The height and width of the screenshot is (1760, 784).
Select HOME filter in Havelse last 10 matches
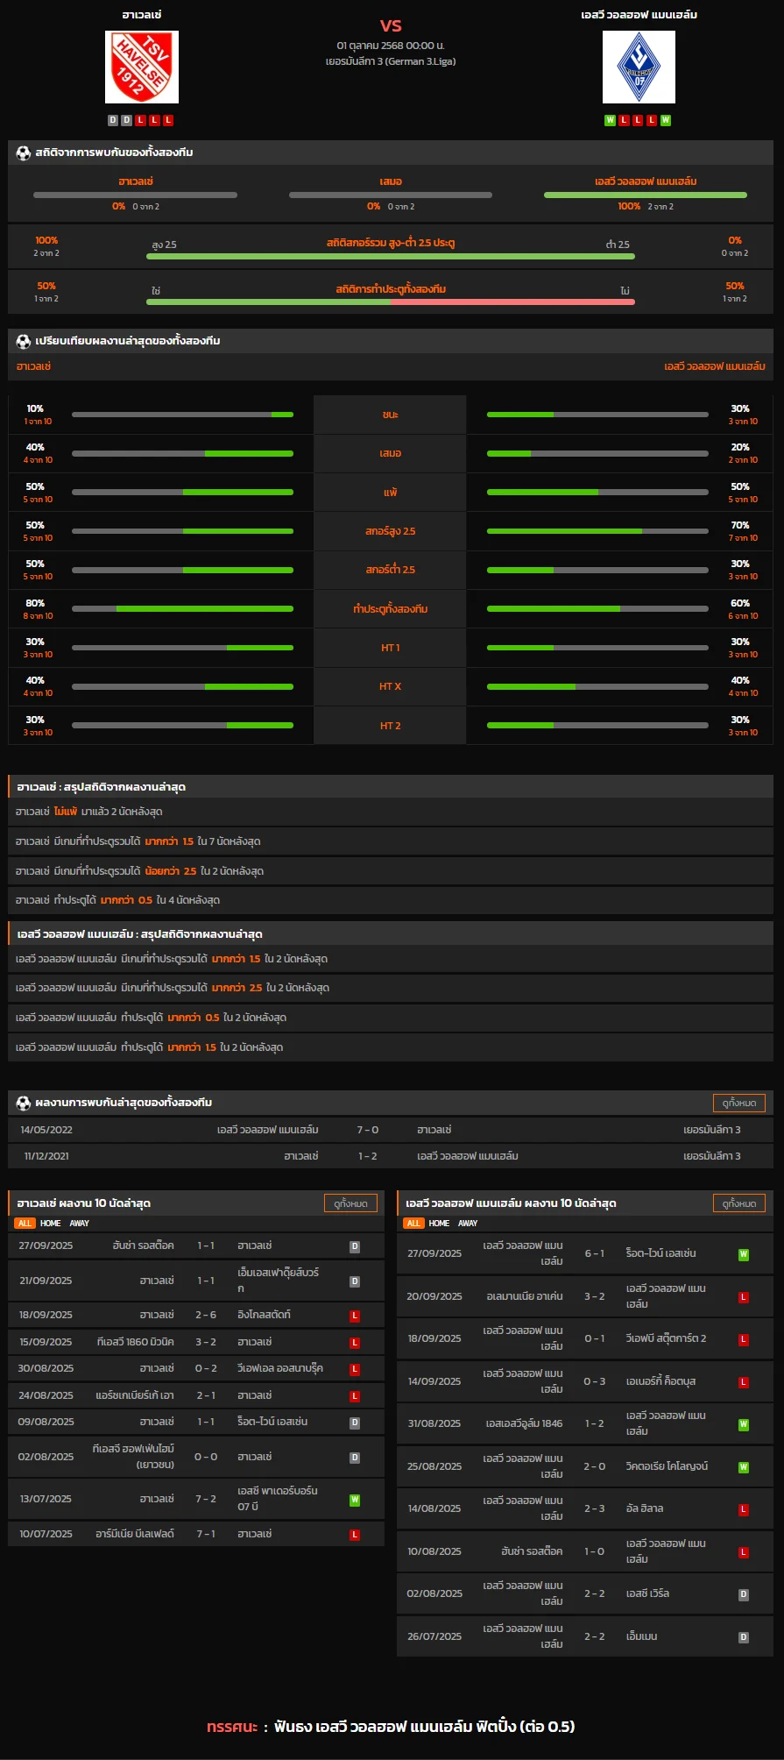pos(51,1224)
